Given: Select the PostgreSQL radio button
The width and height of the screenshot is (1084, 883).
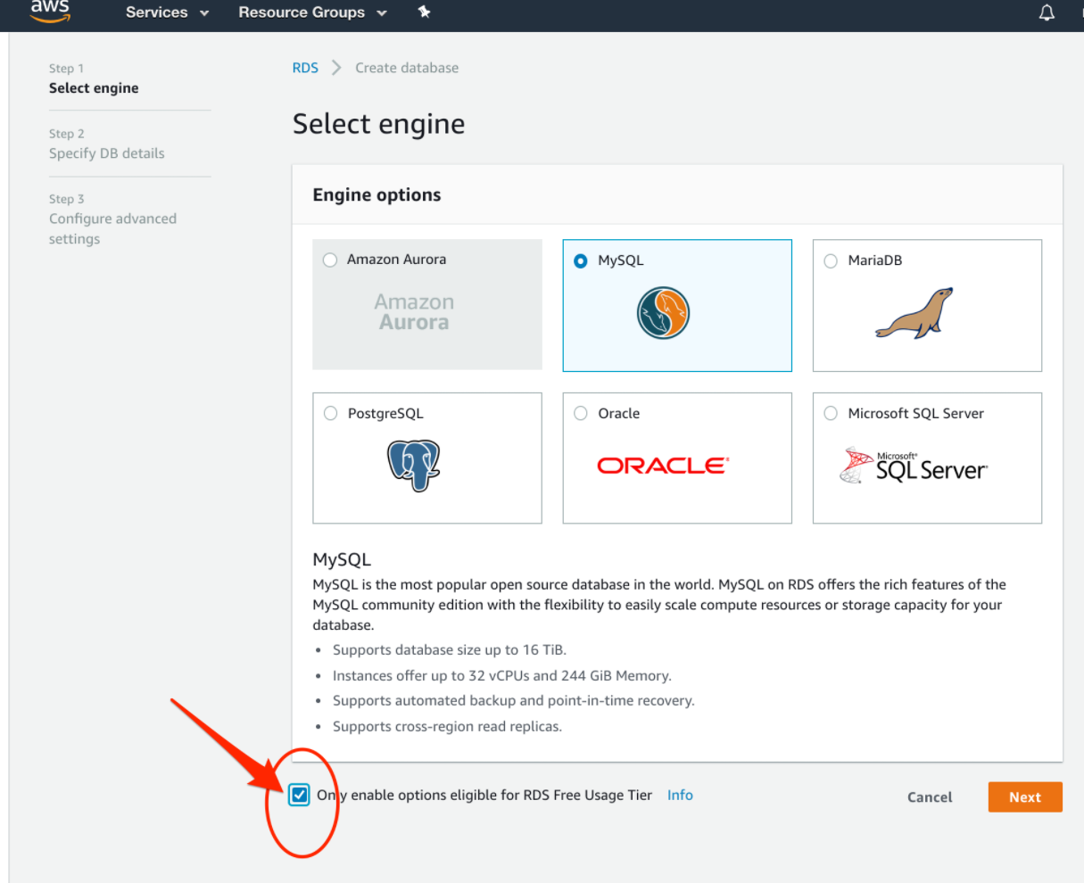Looking at the screenshot, I should point(331,413).
